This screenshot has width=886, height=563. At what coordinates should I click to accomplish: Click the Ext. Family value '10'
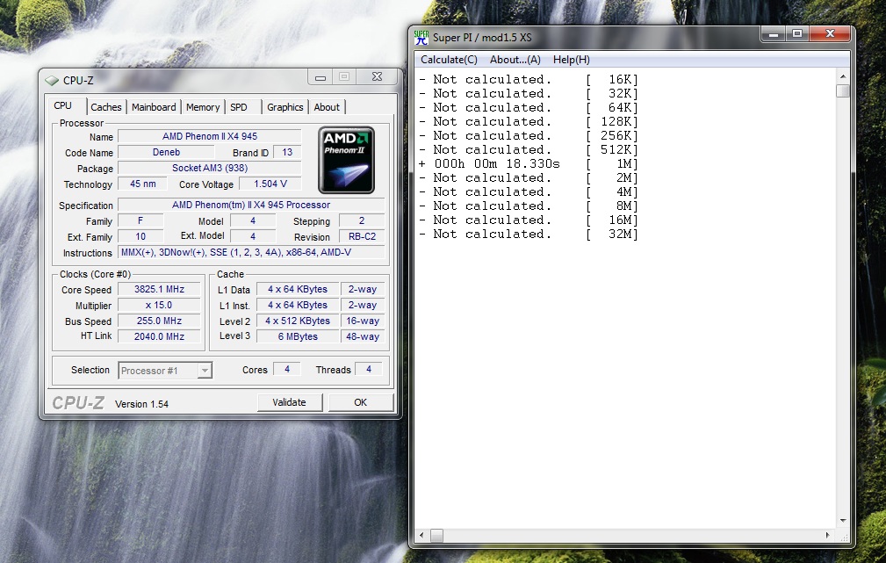140,236
